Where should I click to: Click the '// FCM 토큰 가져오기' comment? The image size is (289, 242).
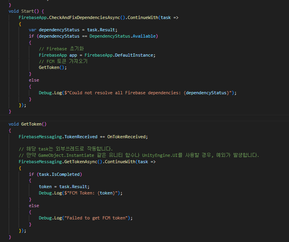[x=63, y=61]
